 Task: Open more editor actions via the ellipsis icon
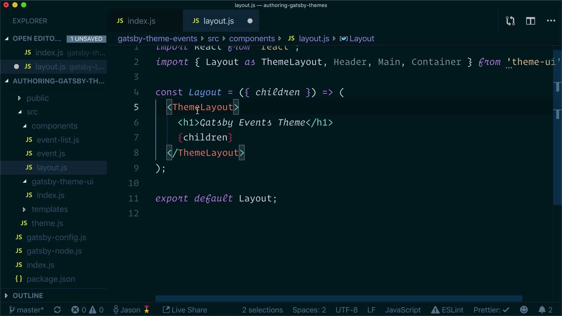coord(551,21)
